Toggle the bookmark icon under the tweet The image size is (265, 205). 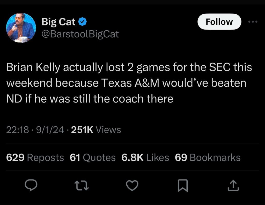[x=182, y=185]
